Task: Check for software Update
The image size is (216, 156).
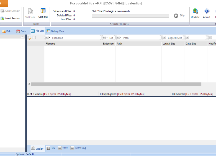Action: click(195, 13)
